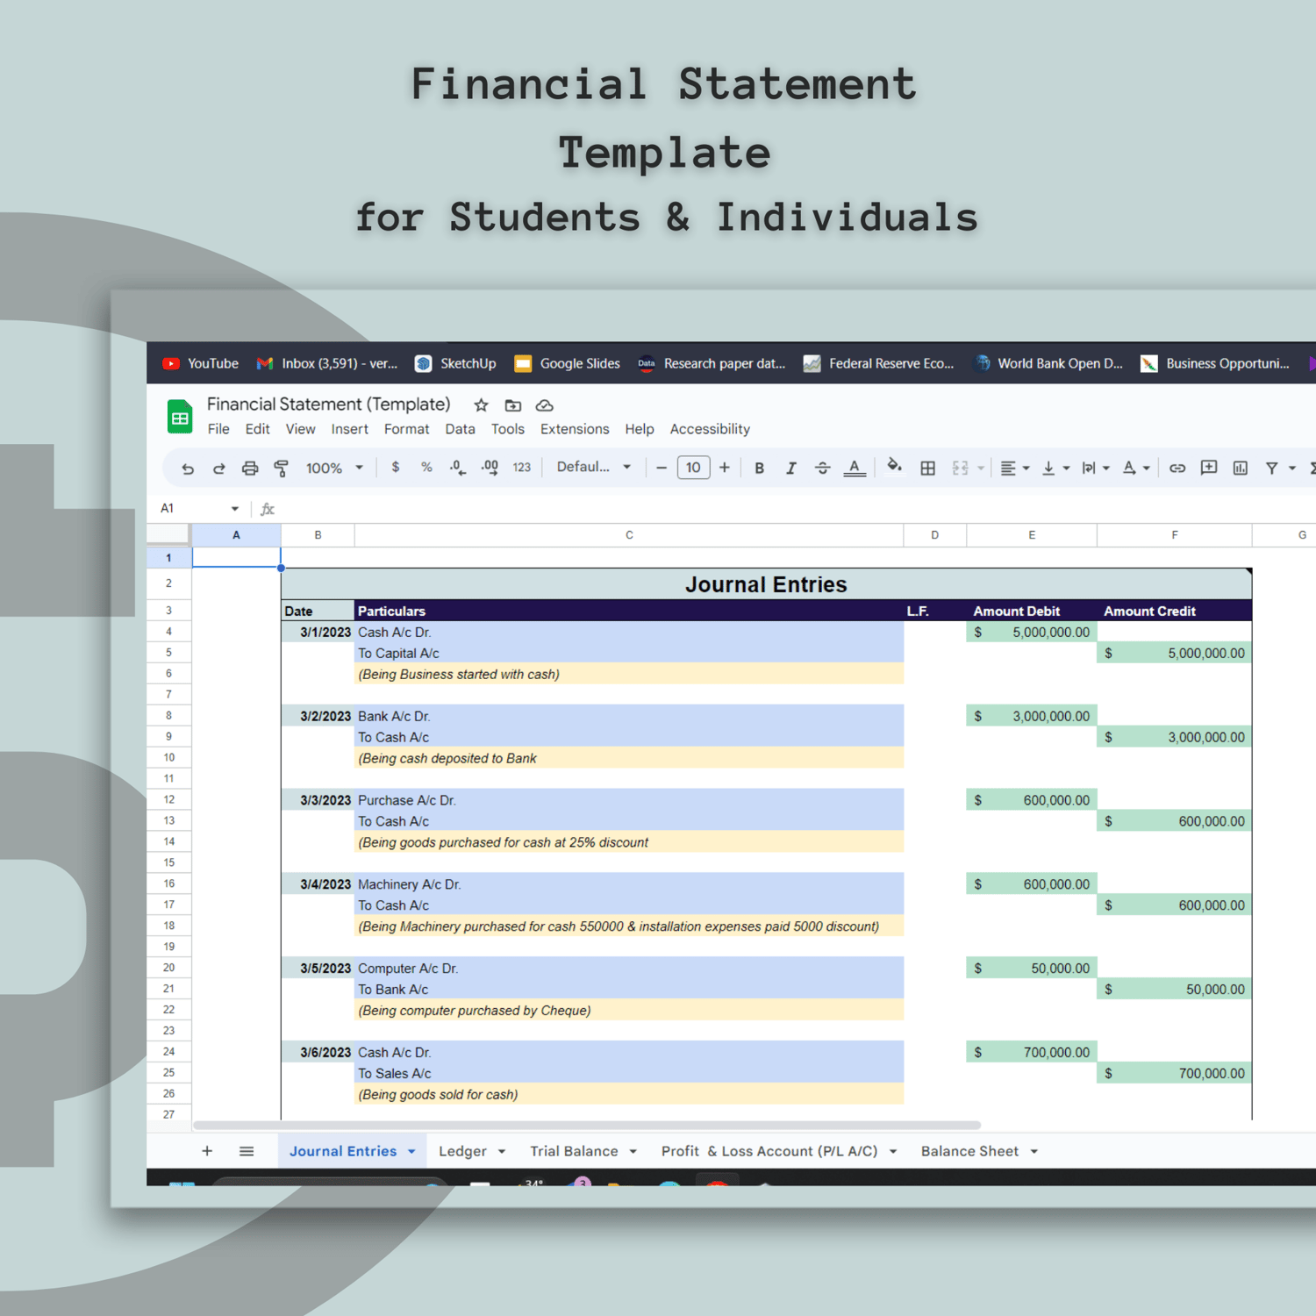
Task: Open the borders tool
Action: pyautogui.click(x=927, y=468)
